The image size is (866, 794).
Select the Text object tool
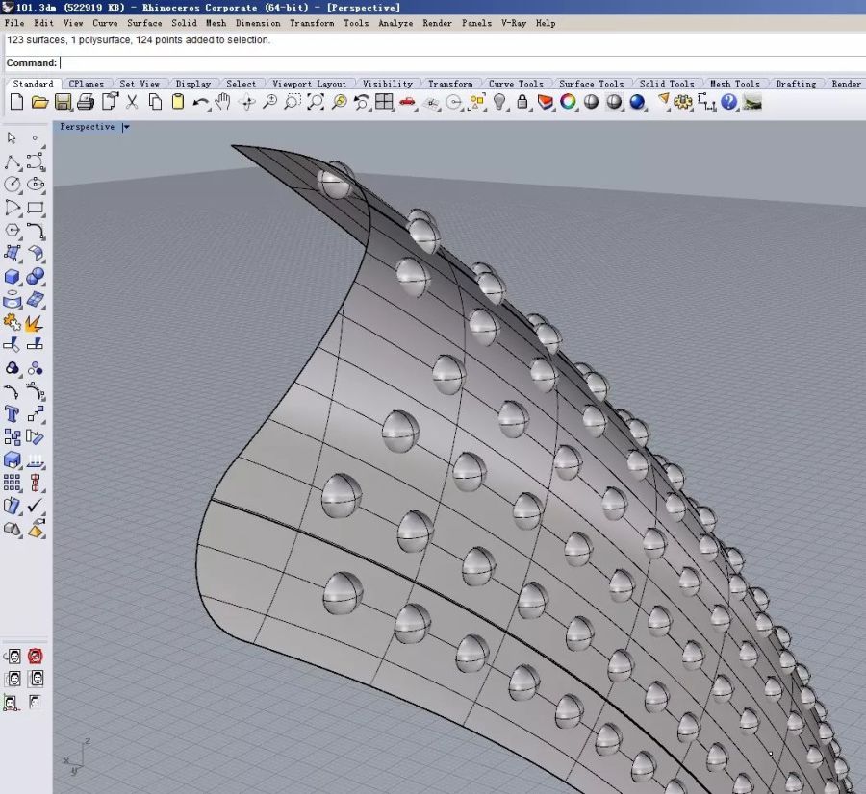click(x=13, y=414)
